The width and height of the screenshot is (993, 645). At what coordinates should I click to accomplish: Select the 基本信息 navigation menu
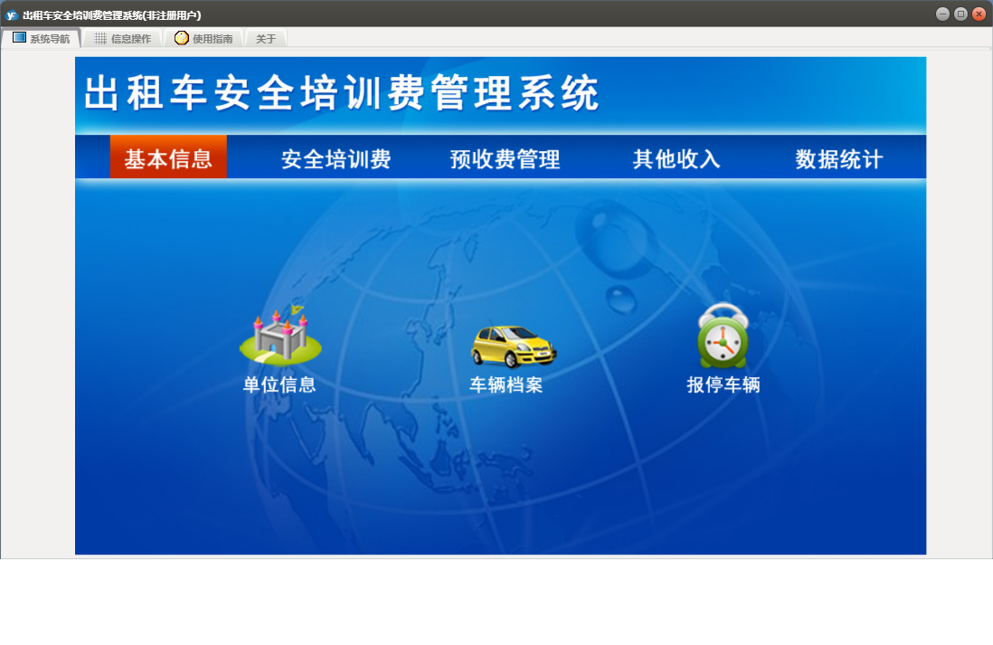pyautogui.click(x=168, y=157)
